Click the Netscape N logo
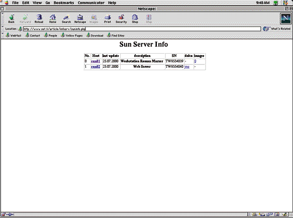The height and width of the screenshot is (218, 293). pyautogui.click(x=285, y=18)
